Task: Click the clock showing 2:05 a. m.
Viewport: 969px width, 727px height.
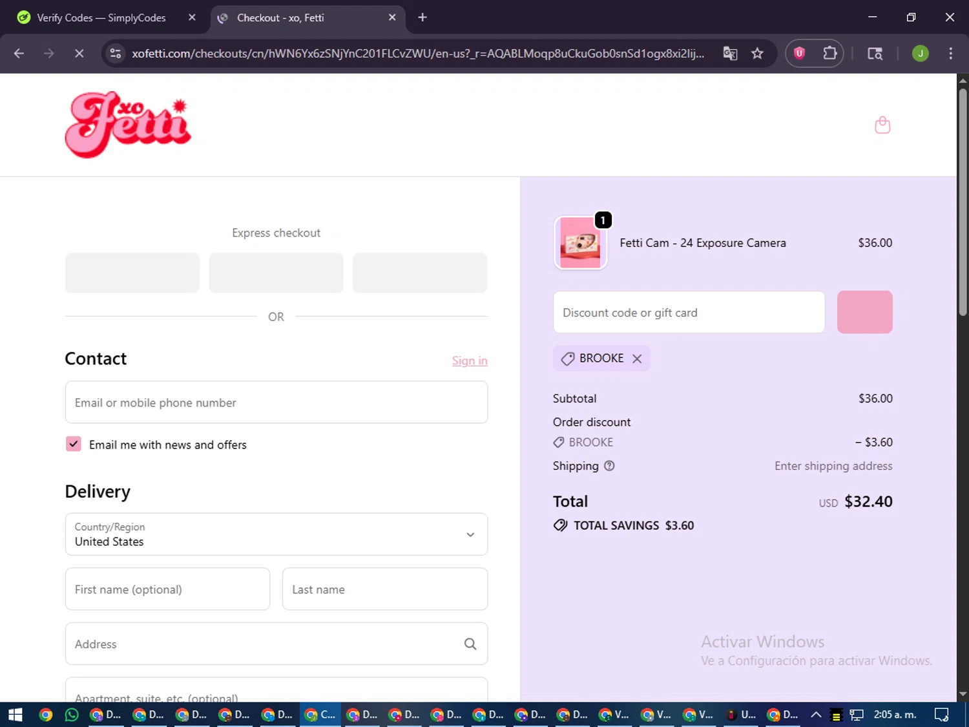Action: [x=895, y=714]
